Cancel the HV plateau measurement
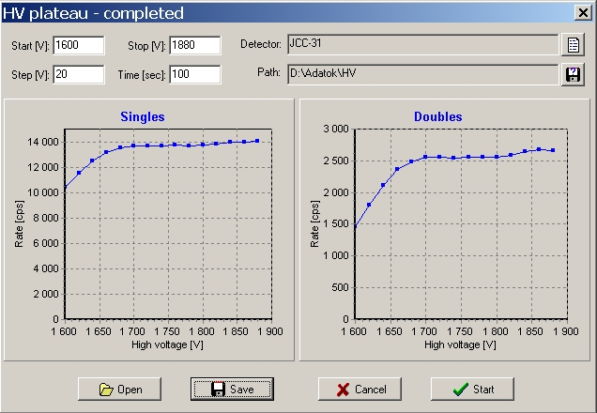Image resolution: width=597 pixels, height=413 pixels. pyautogui.click(x=360, y=389)
